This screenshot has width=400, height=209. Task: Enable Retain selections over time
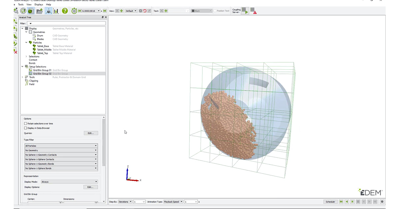click(x=26, y=123)
